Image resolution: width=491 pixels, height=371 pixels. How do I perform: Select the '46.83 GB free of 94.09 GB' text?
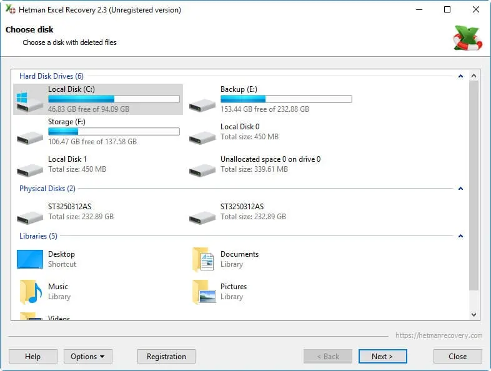point(89,109)
